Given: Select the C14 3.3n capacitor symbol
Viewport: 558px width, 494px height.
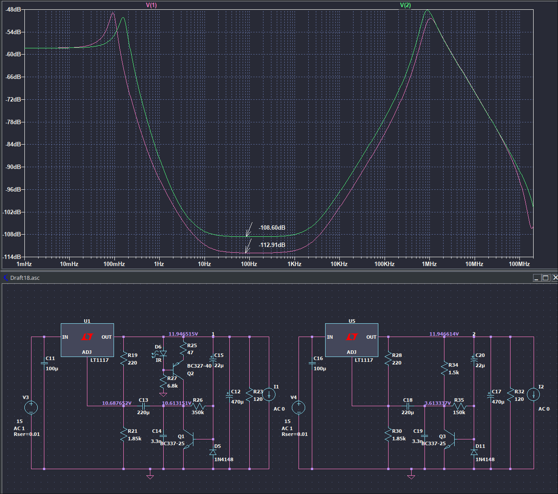Looking at the screenshot, I should click(x=163, y=435).
